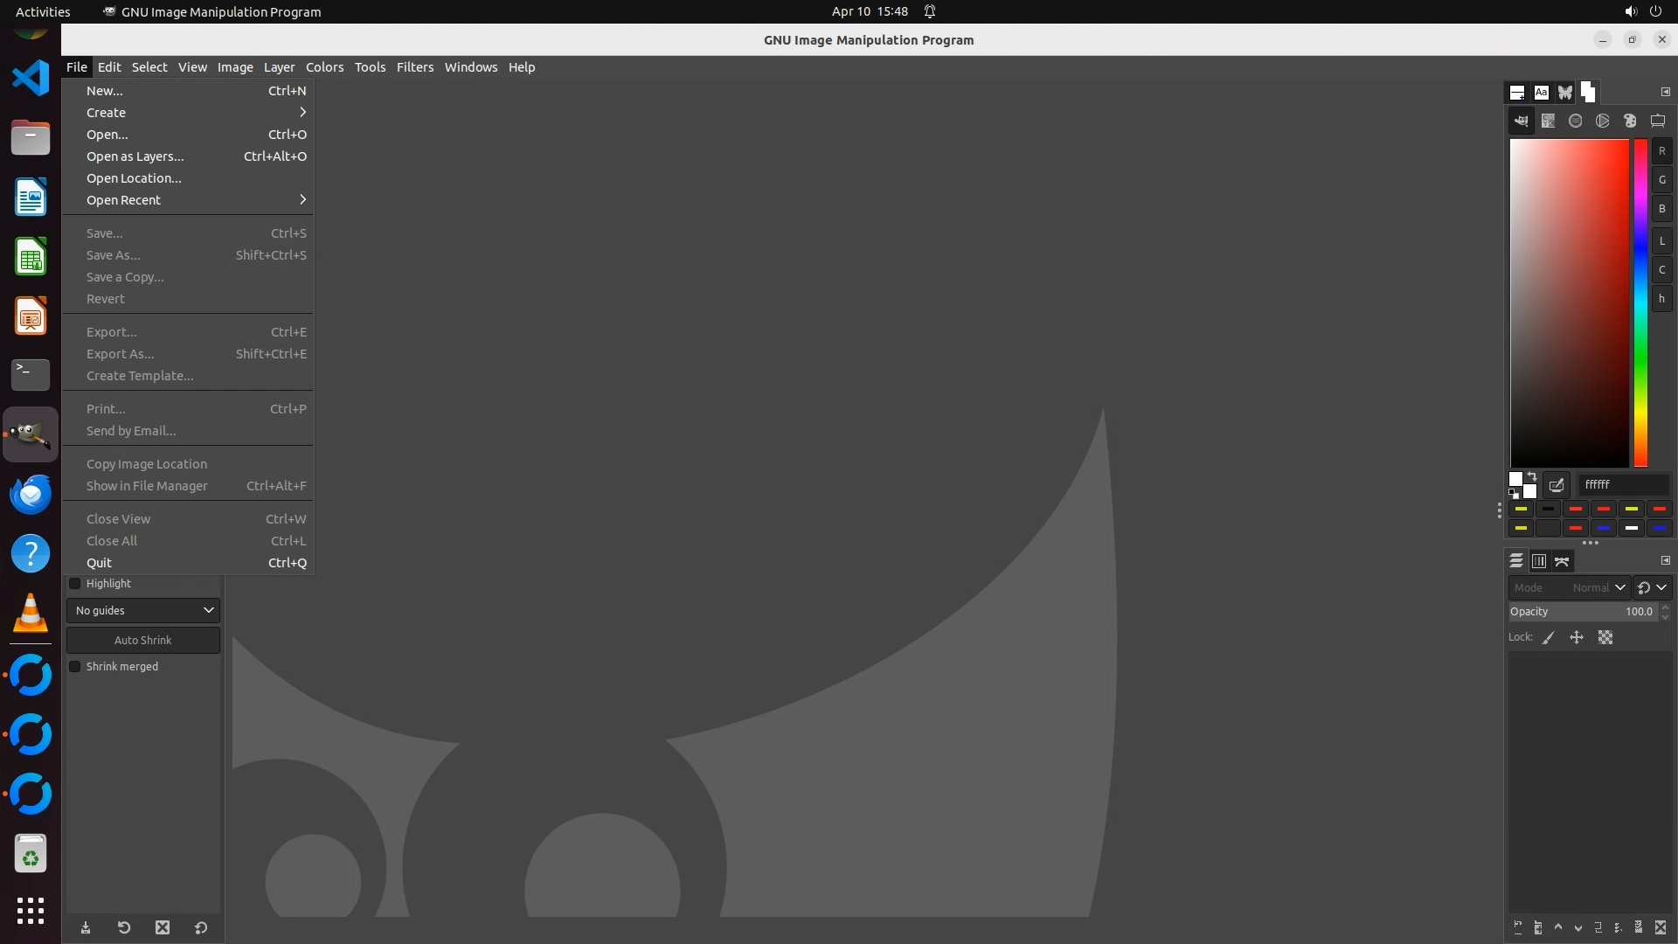Switch to the Paths dockable tab
The width and height of the screenshot is (1678, 944).
point(1562,561)
